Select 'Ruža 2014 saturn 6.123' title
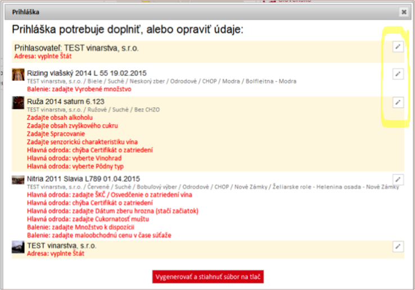Viewport: 415px width, 290px height. (66, 102)
